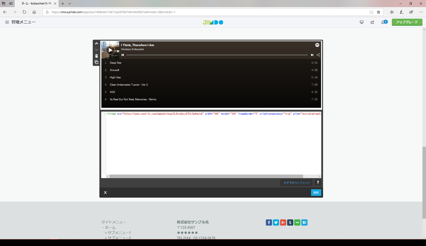This screenshot has width=426, height=246.
Task: Click album title I Think, Therefore I Am
Action: [137, 45]
